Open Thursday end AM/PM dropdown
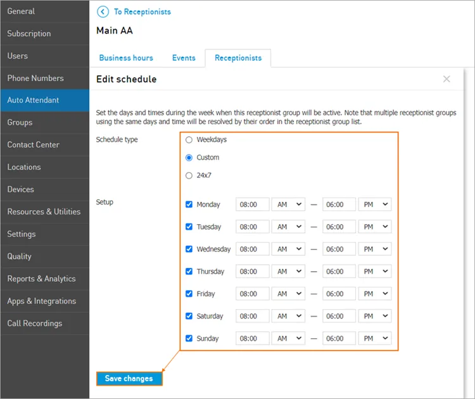This screenshot has height=399, width=475. [x=375, y=271]
